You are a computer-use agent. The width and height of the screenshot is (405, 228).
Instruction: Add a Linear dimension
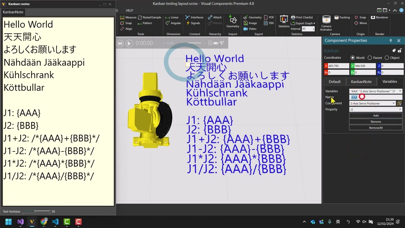click(x=172, y=17)
